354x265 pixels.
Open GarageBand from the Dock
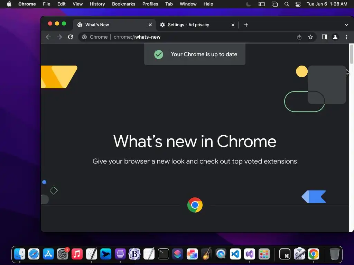point(206,254)
